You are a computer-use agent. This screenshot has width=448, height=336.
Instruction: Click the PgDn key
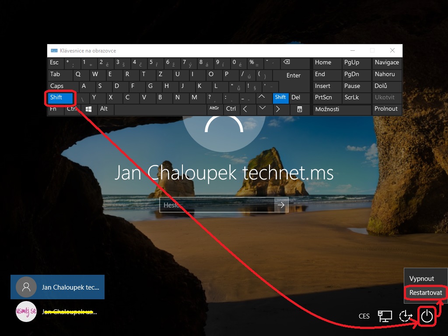click(x=356, y=74)
